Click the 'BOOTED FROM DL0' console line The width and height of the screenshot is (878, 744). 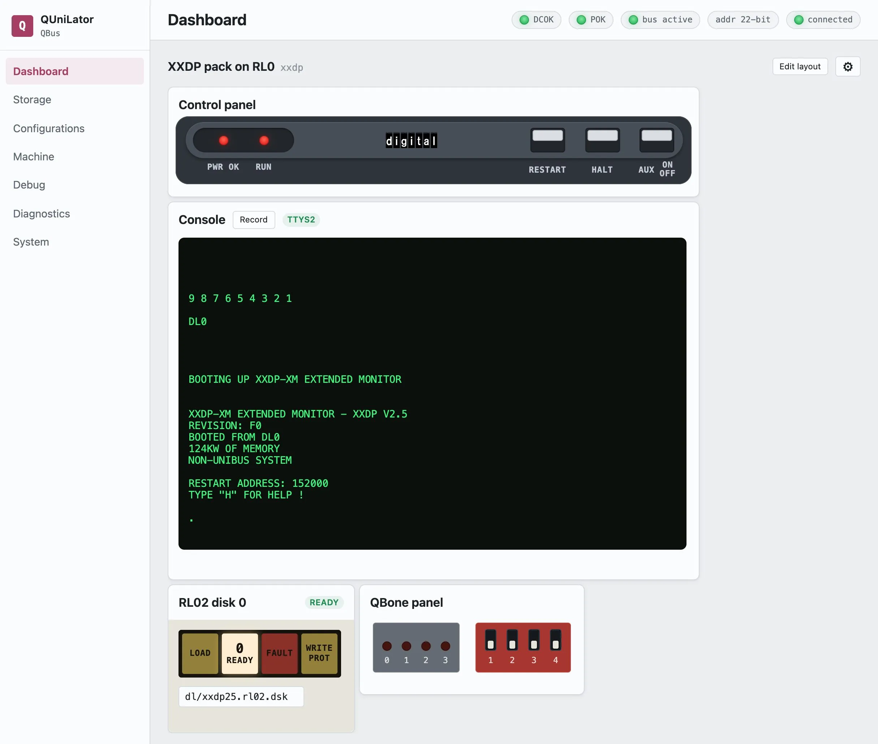[234, 437]
